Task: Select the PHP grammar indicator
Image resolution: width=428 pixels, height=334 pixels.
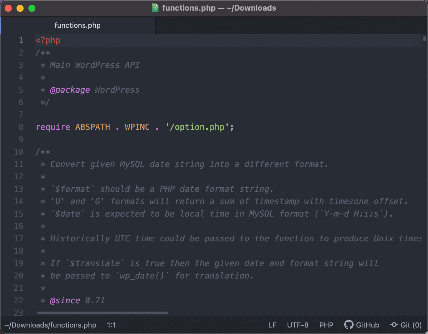Action: pyautogui.click(x=326, y=325)
